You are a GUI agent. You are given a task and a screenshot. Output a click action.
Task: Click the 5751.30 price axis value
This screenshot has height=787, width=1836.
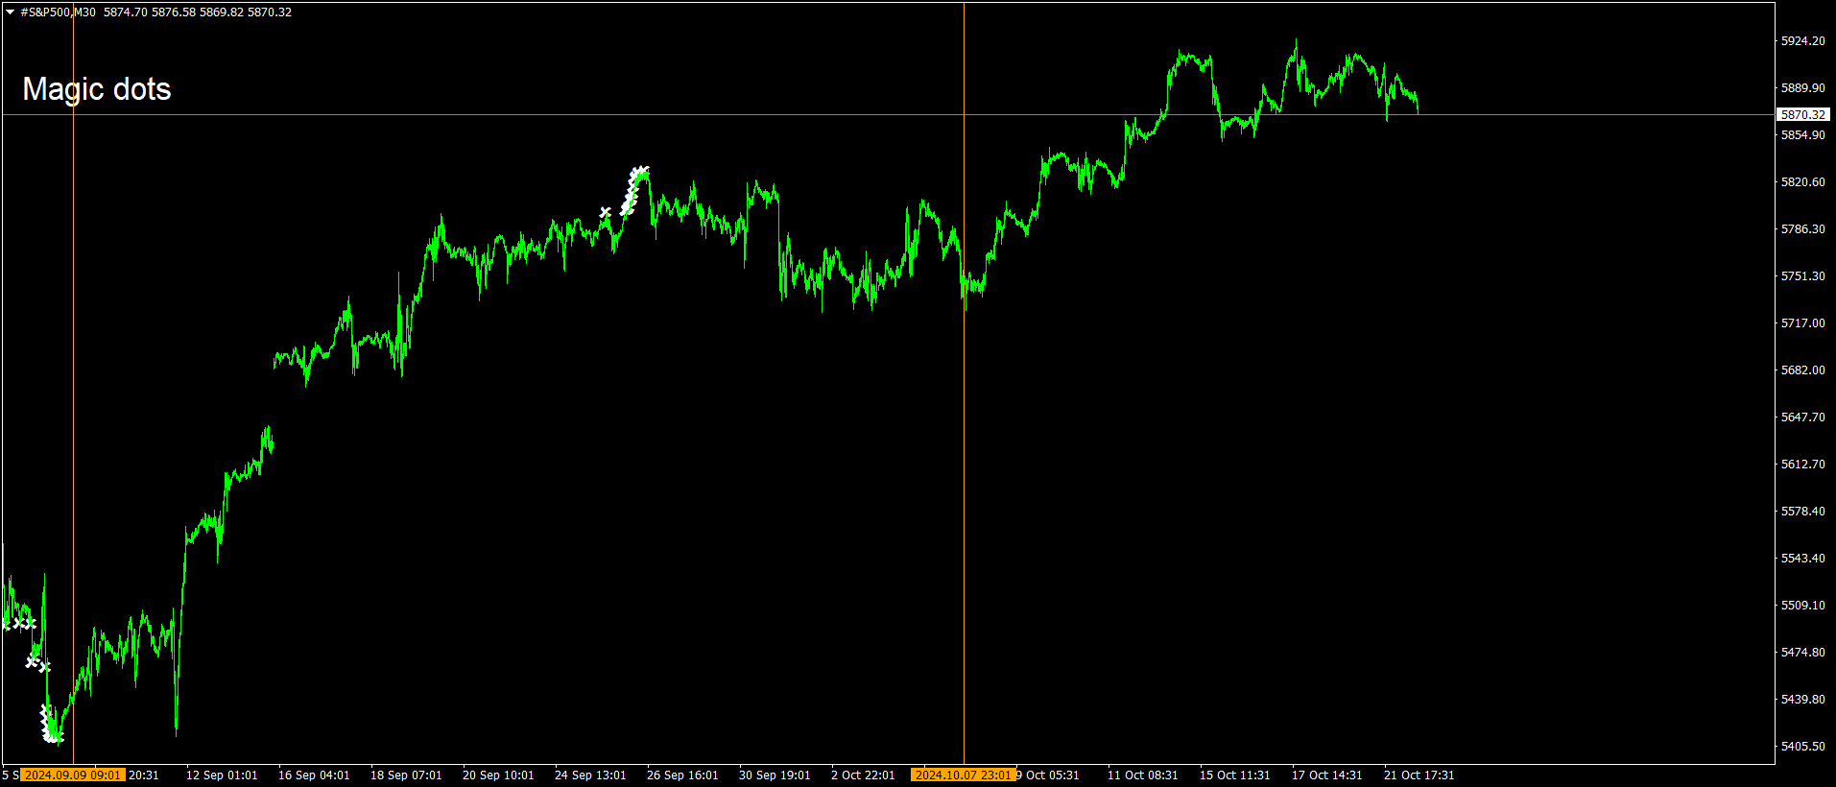pyautogui.click(x=1803, y=276)
